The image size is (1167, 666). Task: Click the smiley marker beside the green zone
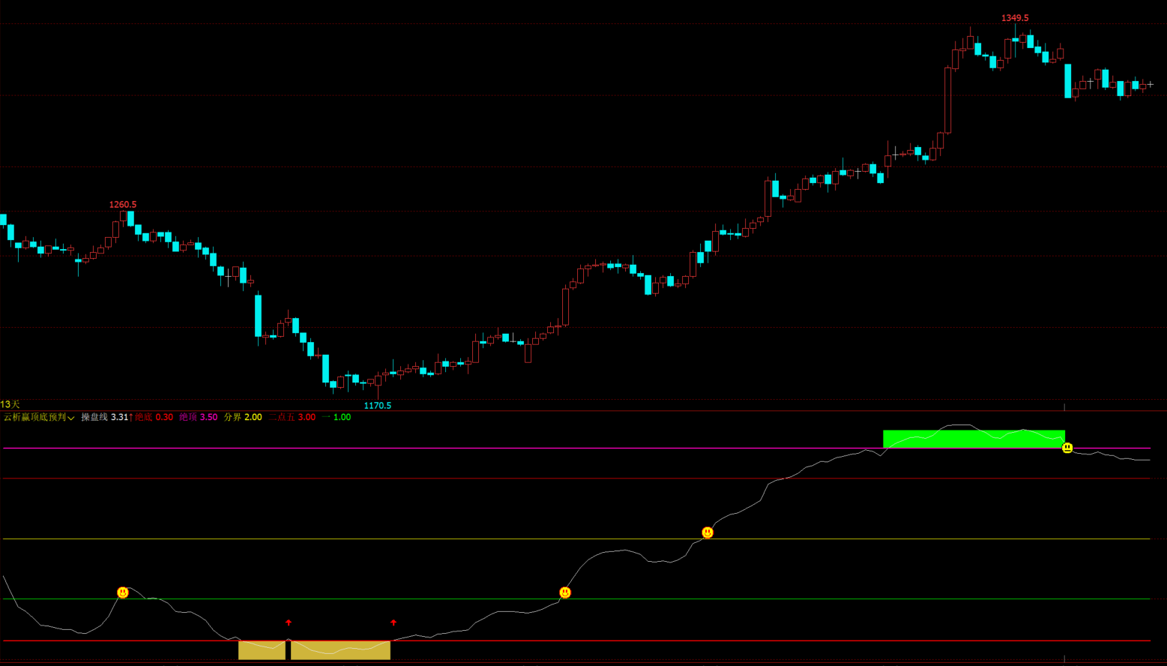click(x=1067, y=448)
